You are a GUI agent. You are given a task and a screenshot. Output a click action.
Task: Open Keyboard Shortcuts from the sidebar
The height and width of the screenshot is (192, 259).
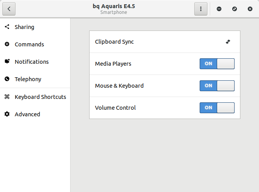(x=40, y=97)
